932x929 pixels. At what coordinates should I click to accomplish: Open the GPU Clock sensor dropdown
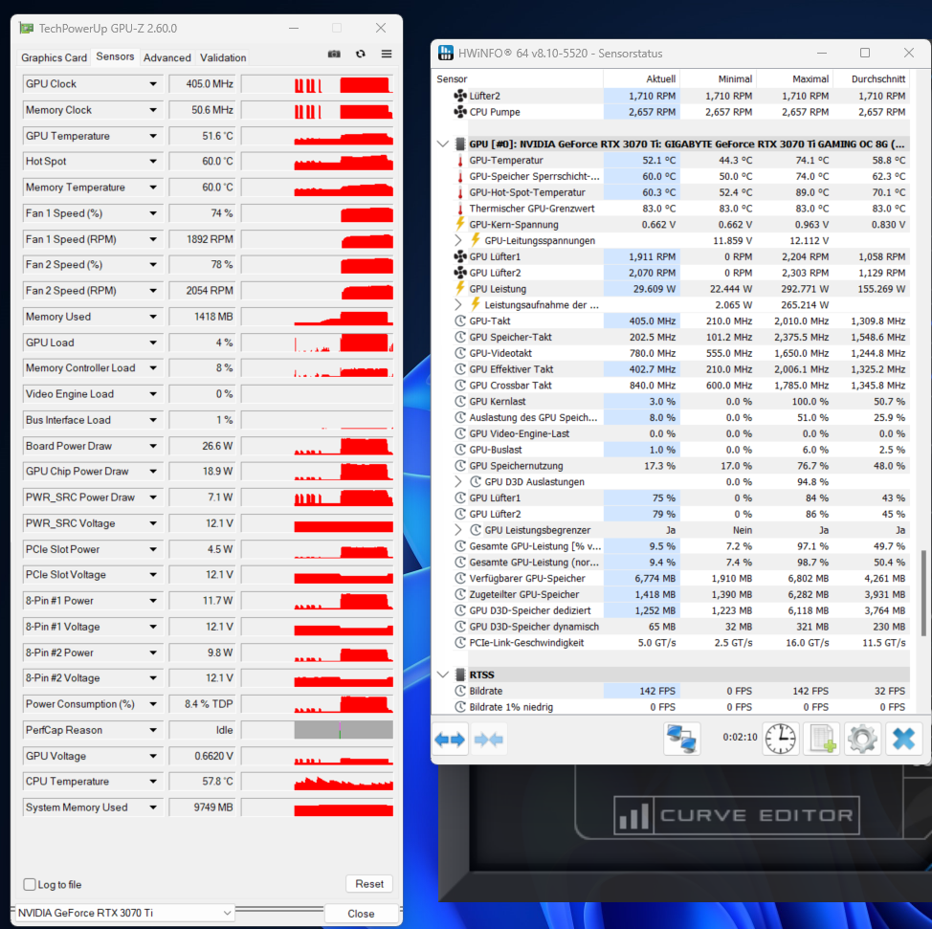click(153, 84)
